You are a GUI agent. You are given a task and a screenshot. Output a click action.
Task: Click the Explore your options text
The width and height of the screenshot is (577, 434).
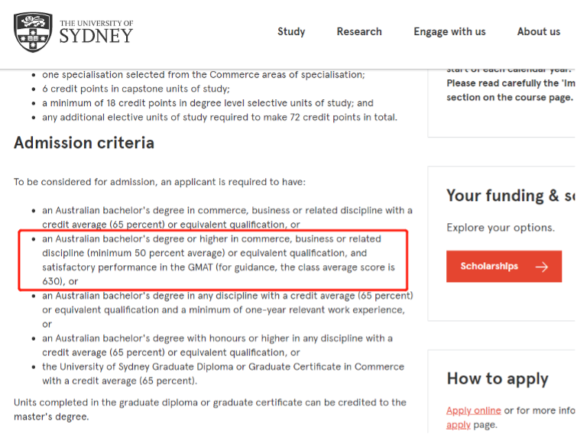(501, 227)
